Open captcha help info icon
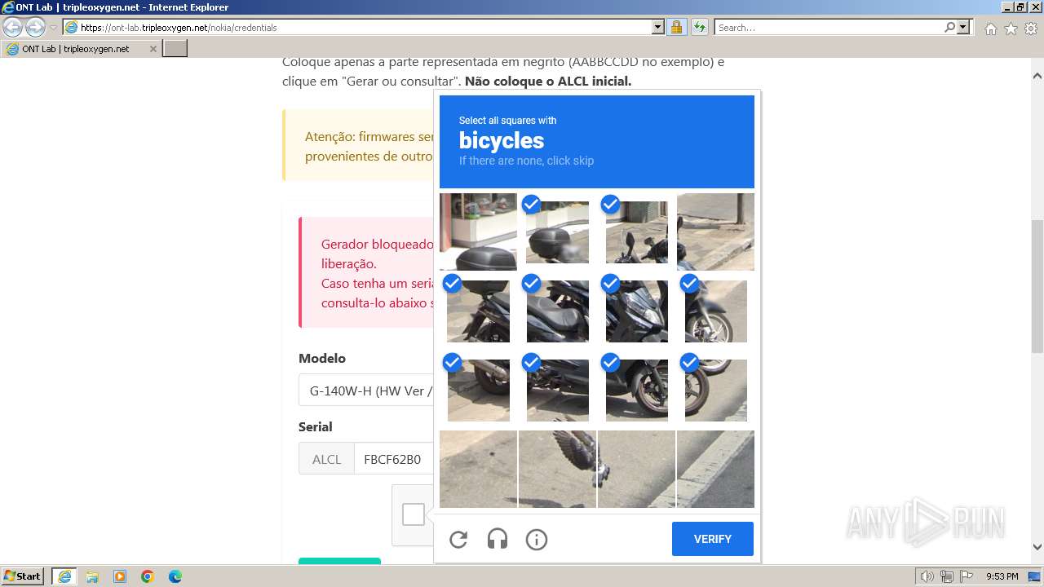This screenshot has height=587, width=1044. click(x=537, y=539)
